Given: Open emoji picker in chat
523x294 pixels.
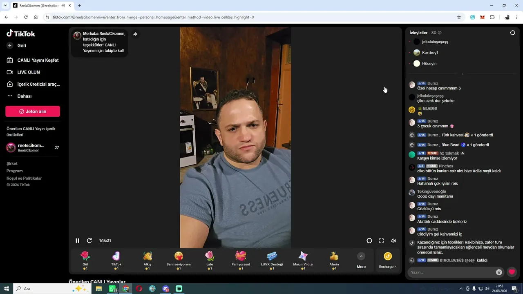Looking at the screenshot, I should (x=499, y=272).
